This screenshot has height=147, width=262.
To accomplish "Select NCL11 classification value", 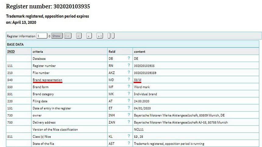I will [139, 129].
